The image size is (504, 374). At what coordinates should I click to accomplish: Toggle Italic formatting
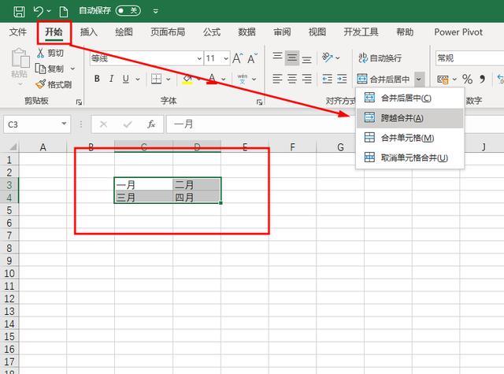(x=111, y=79)
